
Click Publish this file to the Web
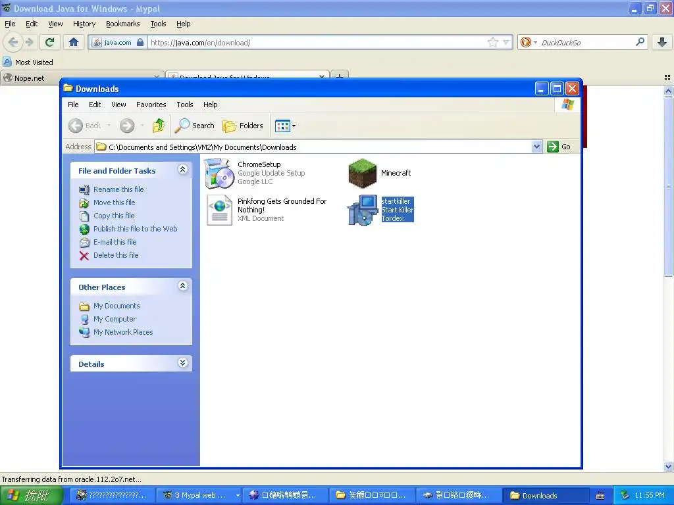point(136,229)
